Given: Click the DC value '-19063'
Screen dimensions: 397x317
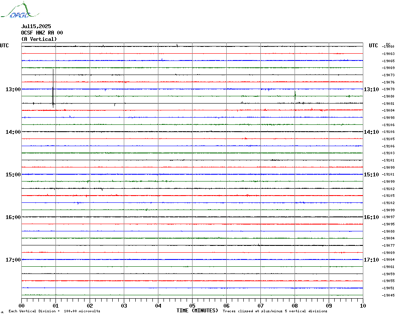Looking at the screenshot, I should click(x=388, y=54).
